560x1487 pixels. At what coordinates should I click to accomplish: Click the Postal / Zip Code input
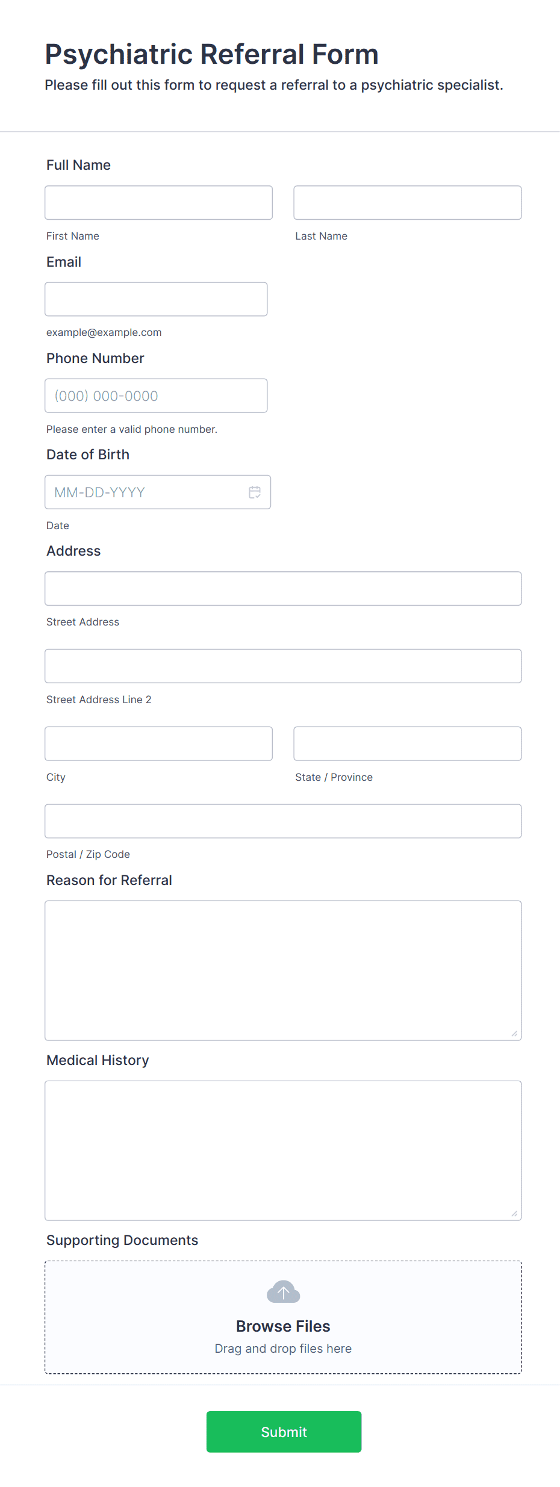pos(283,821)
